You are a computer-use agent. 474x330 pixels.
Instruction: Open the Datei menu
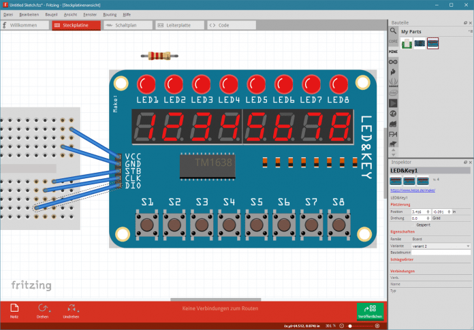8,14
